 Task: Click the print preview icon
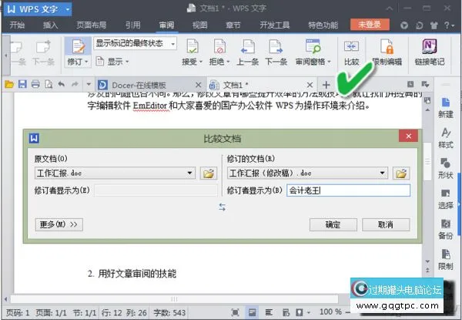point(49,85)
